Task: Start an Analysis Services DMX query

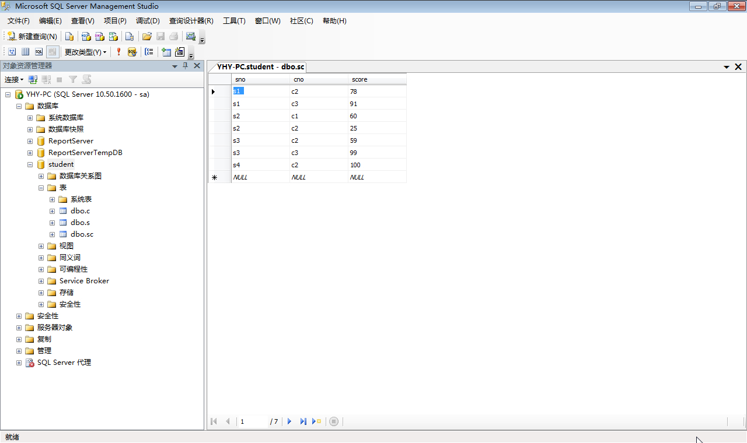Action: tap(100, 36)
